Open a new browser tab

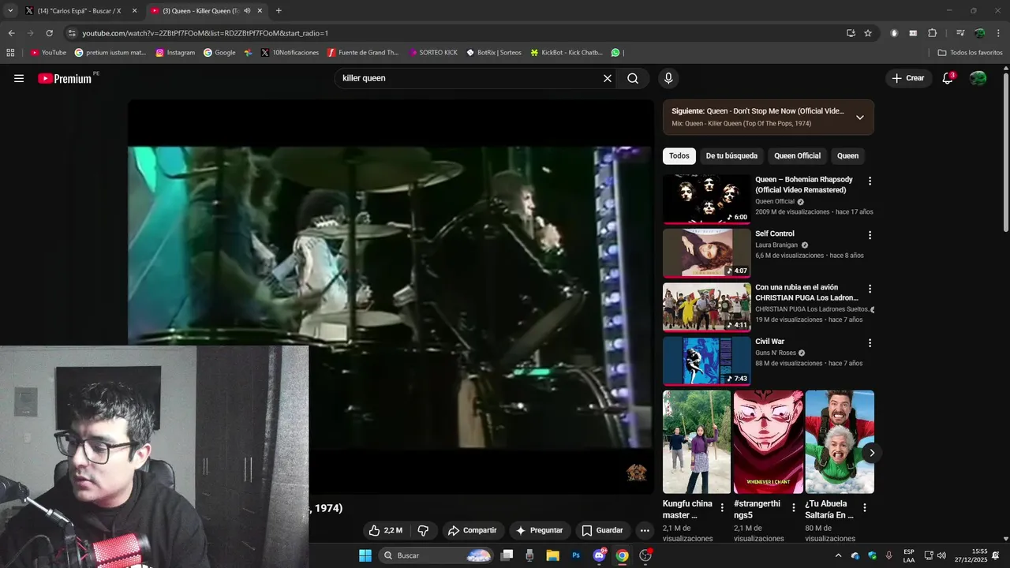point(279,11)
